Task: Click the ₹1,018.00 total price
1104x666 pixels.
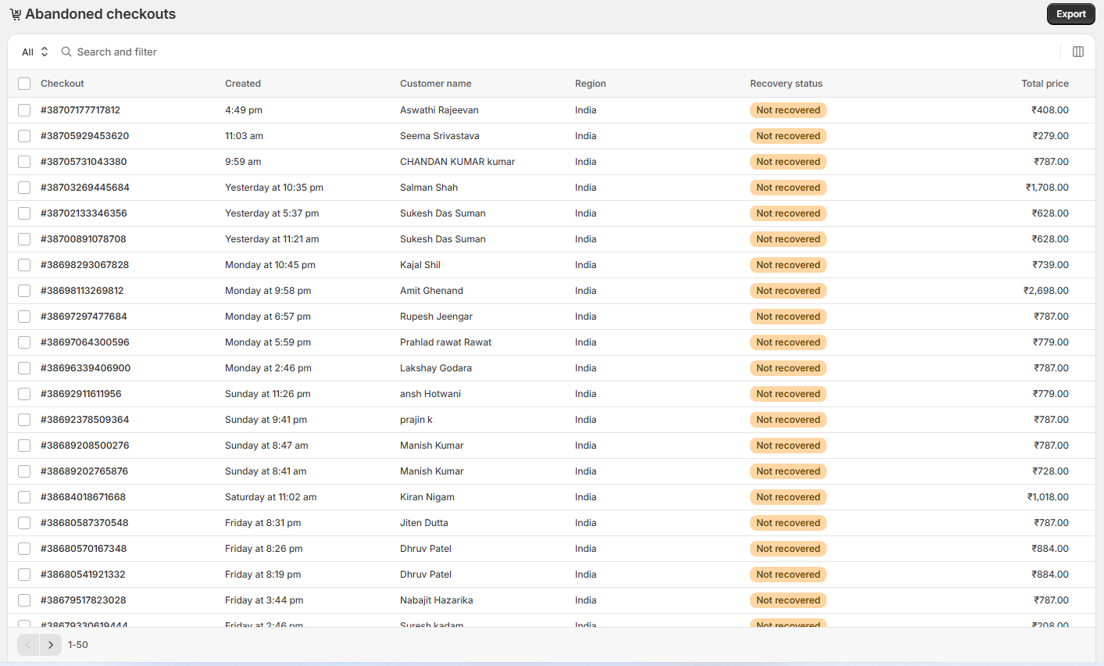Action: coord(1048,497)
